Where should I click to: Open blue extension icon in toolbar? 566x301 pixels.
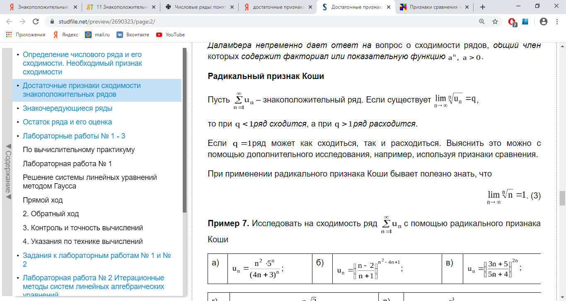tap(525, 21)
